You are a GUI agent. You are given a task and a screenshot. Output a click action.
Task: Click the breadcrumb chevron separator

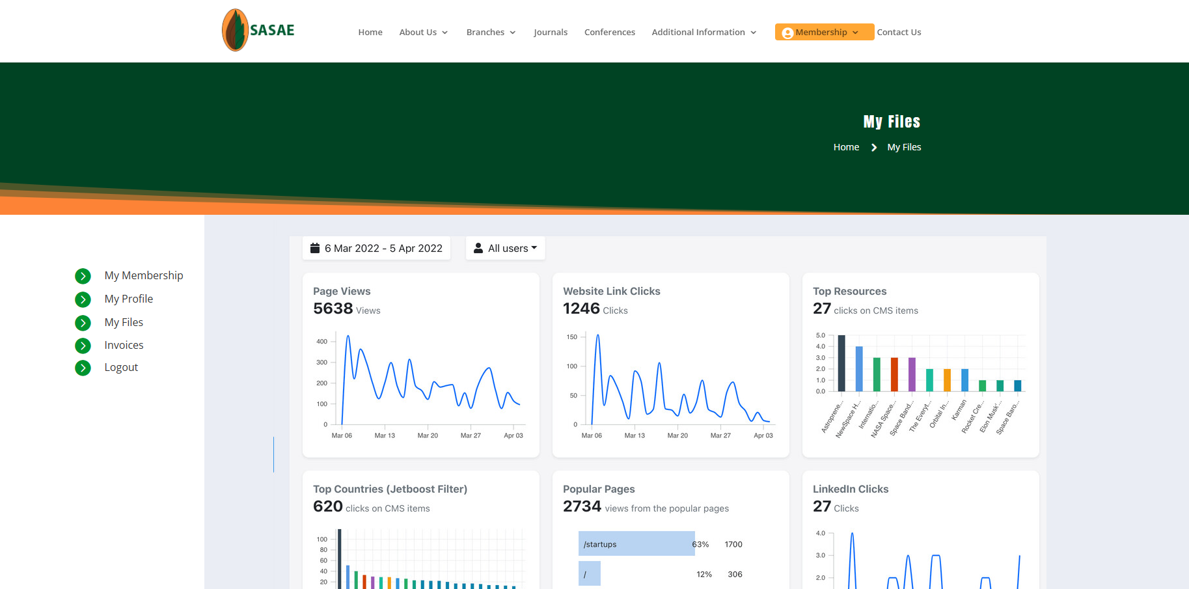[x=873, y=147]
